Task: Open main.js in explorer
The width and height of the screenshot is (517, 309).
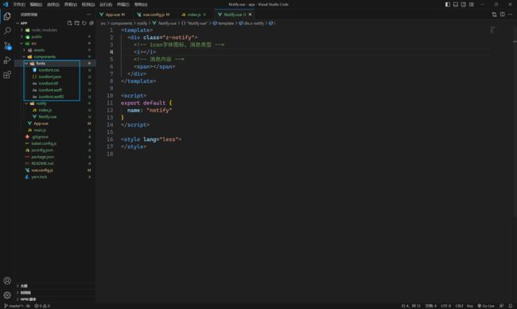Action: click(40, 130)
